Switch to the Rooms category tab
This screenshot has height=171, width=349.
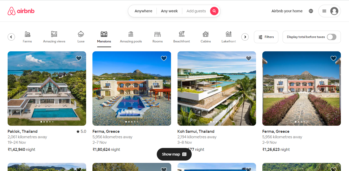158,37
